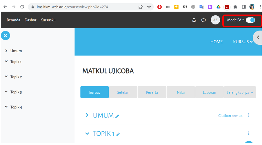Viewport: 262px width, 145px height.
Task: Click pencil icon to rename UMUM section
Action: (x=117, y=116)
